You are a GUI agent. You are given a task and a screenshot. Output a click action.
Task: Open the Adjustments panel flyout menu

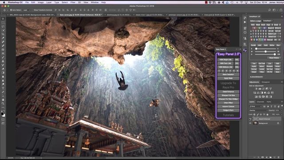pyautogui.click(x=282, y=82)
